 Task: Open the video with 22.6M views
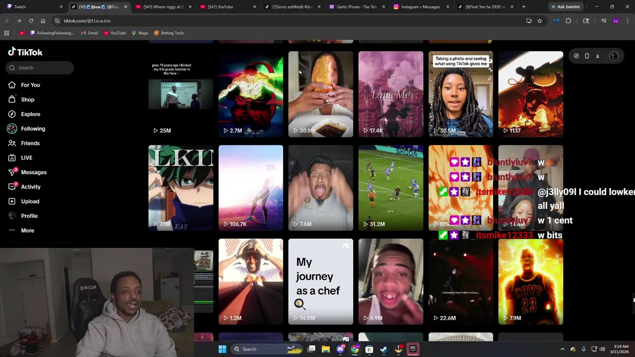coord(461,282)
